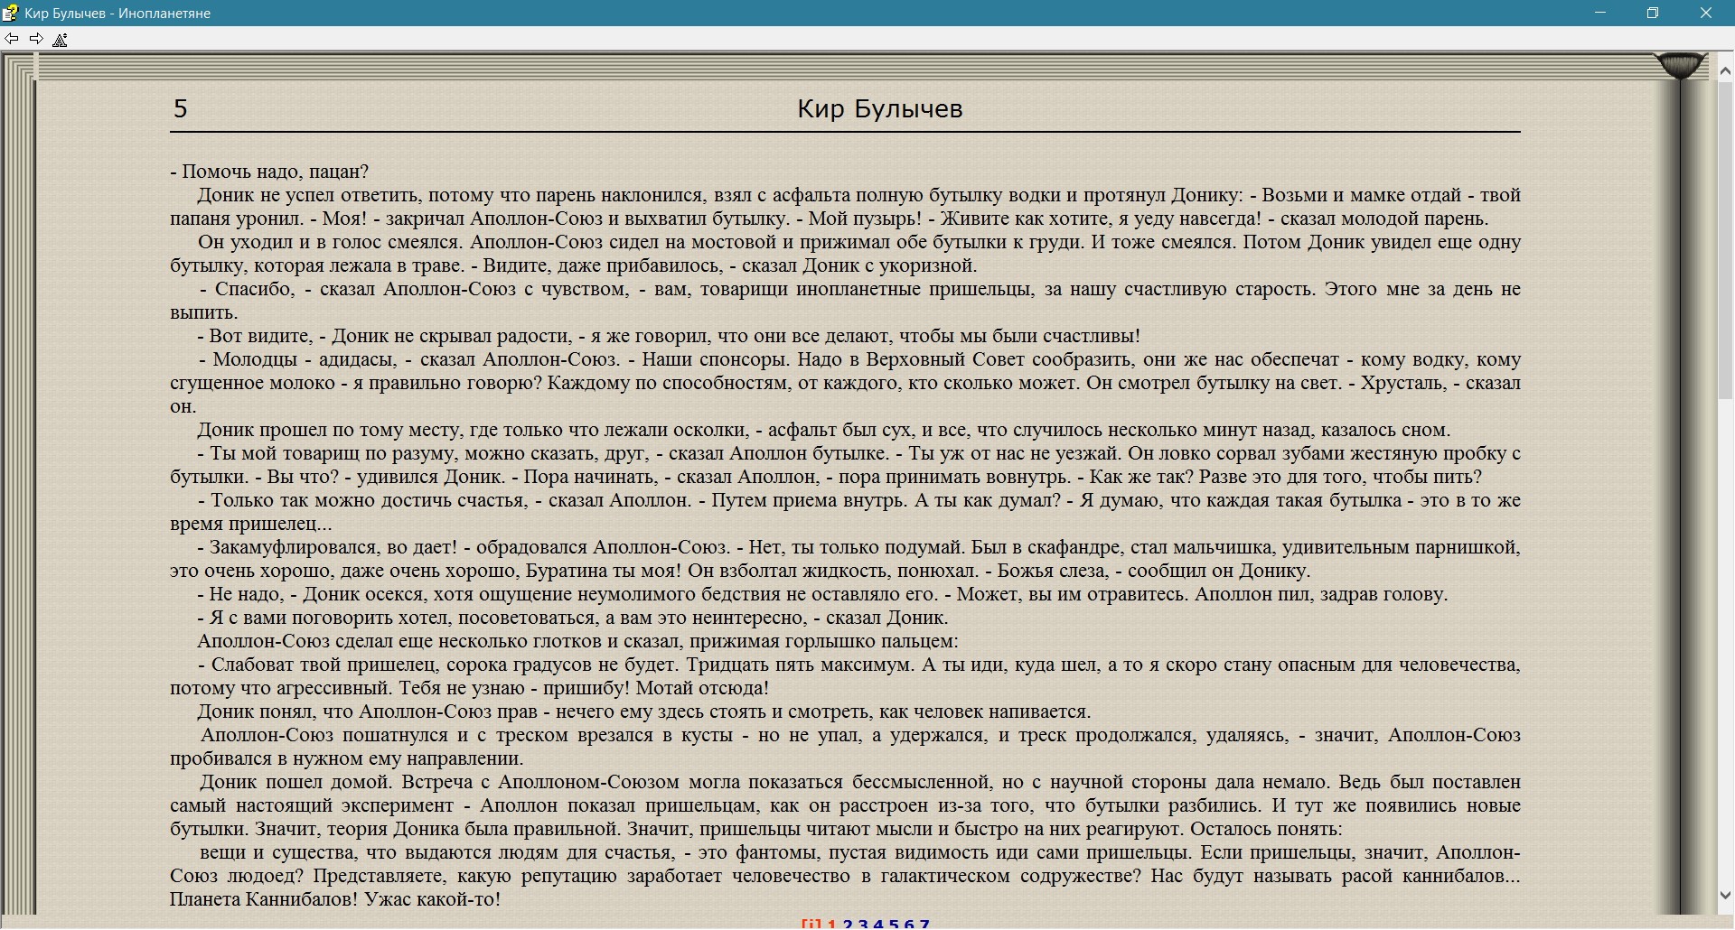Click the text "- Только так можно достичь счастья"
Image resolution: width=1735 pixels, height=930 pixels.
pos(362,500)
